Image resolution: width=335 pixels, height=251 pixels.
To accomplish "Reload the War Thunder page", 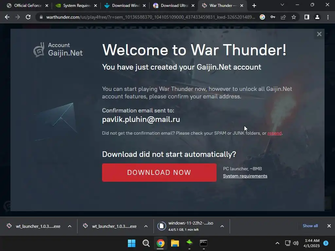I will pyautogui.click(x=28, y=17).
